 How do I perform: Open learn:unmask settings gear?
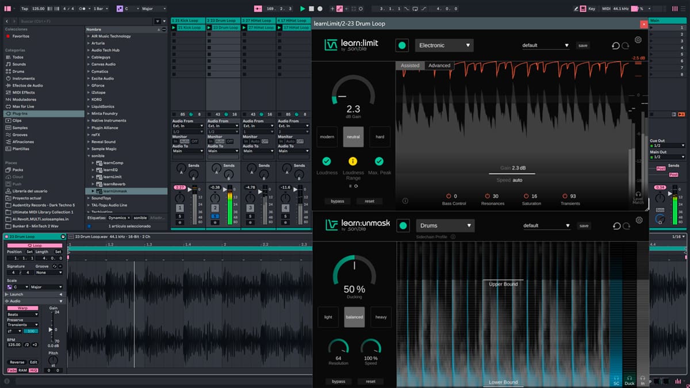click(x=639, y=220)
